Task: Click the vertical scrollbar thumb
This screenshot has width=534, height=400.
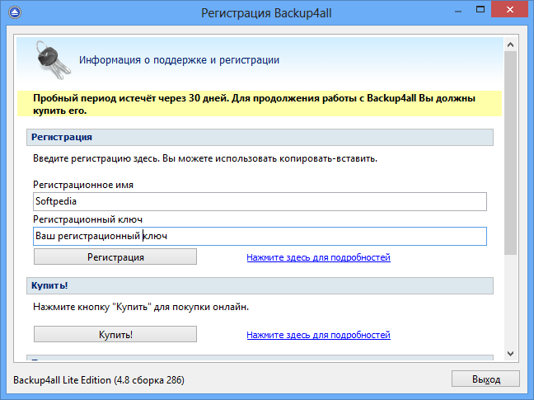Action: [512, 148]
